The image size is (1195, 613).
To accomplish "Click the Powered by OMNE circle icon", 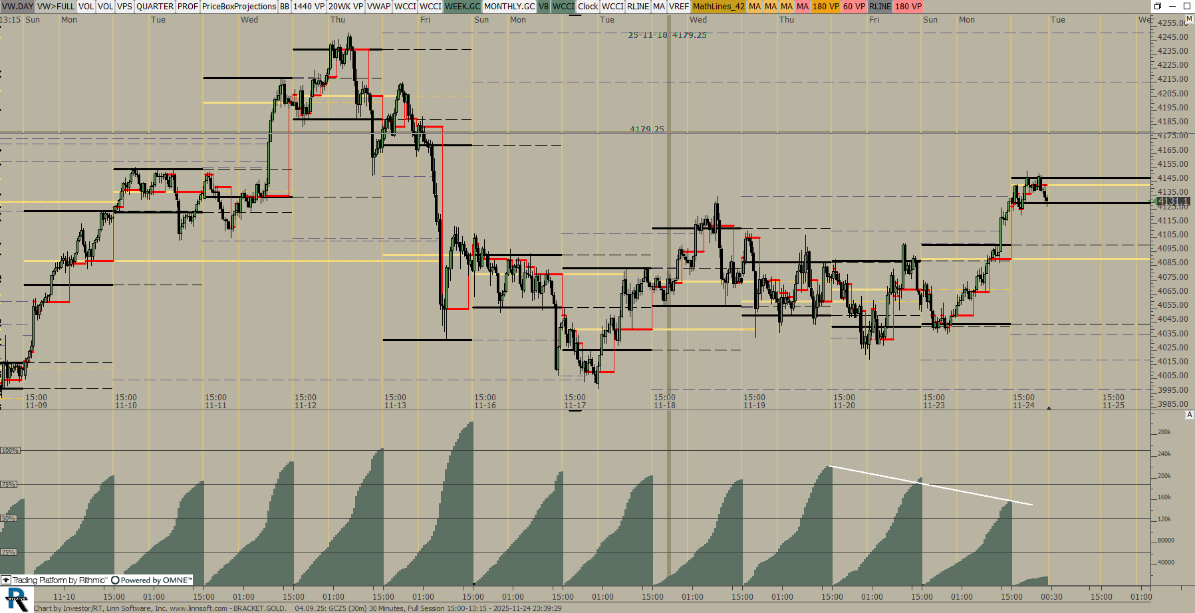I will click(115, 580).
